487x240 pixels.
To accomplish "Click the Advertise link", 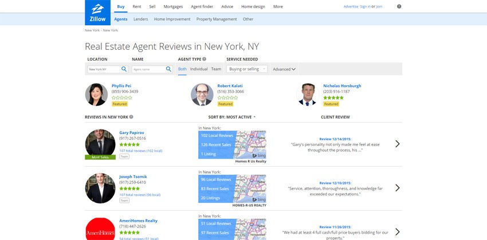I will pos(351,6).
